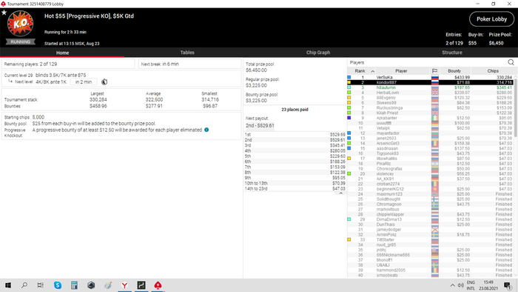Click the flag in jameydodger row
The height and width of the screenshot is (292, 518).
[435, 230]
